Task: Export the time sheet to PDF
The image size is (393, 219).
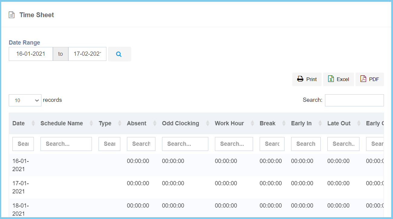Action: (x=370, y=79)
